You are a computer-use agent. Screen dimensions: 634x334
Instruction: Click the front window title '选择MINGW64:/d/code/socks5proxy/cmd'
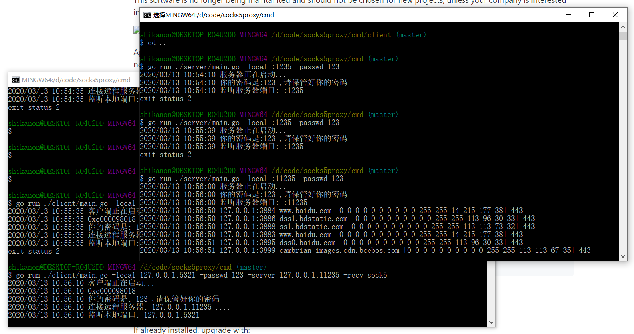point(214,15)
